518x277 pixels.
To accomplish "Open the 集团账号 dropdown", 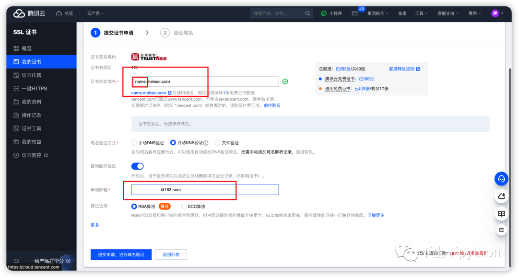I will click(377, 13).
